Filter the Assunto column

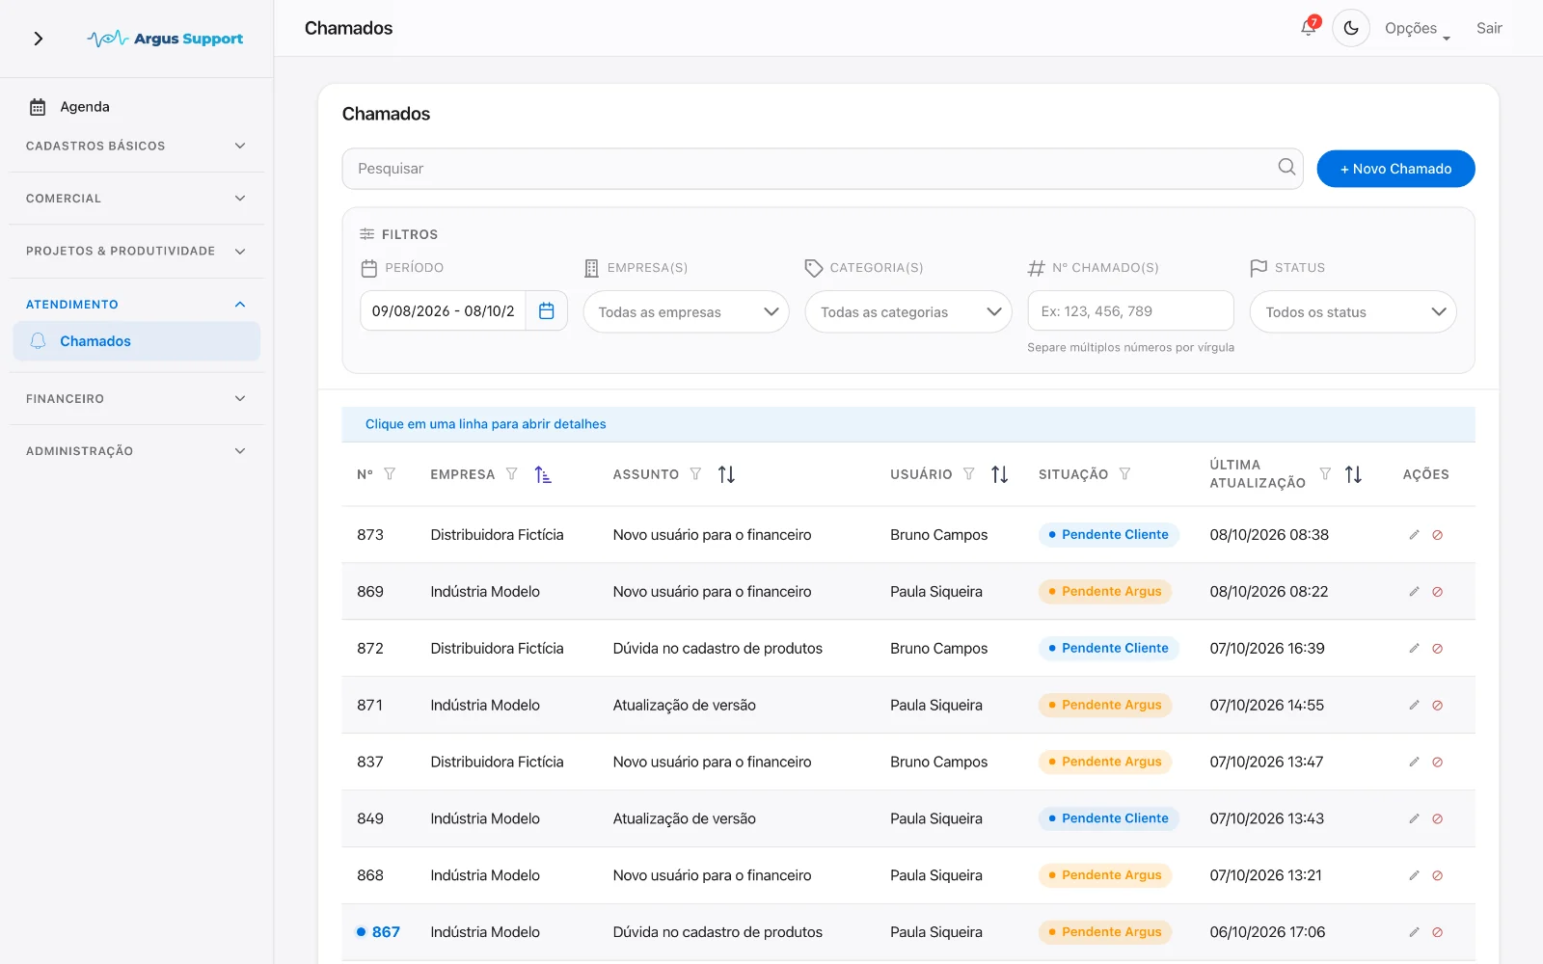click(695, 474)
